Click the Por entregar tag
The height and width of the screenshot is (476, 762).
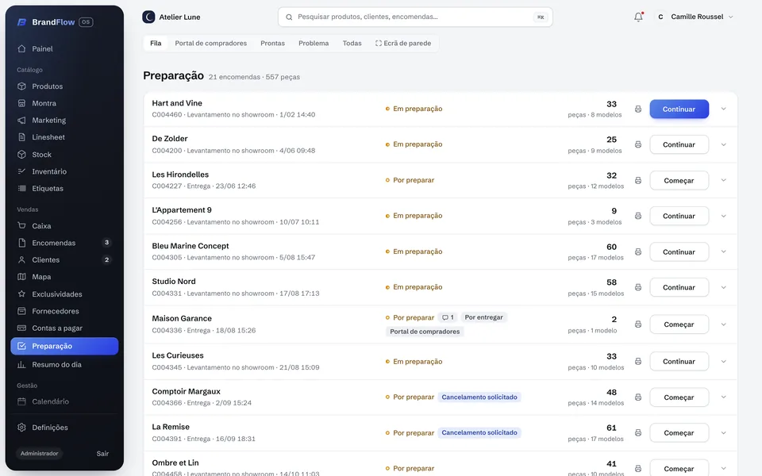pos(483,317)
